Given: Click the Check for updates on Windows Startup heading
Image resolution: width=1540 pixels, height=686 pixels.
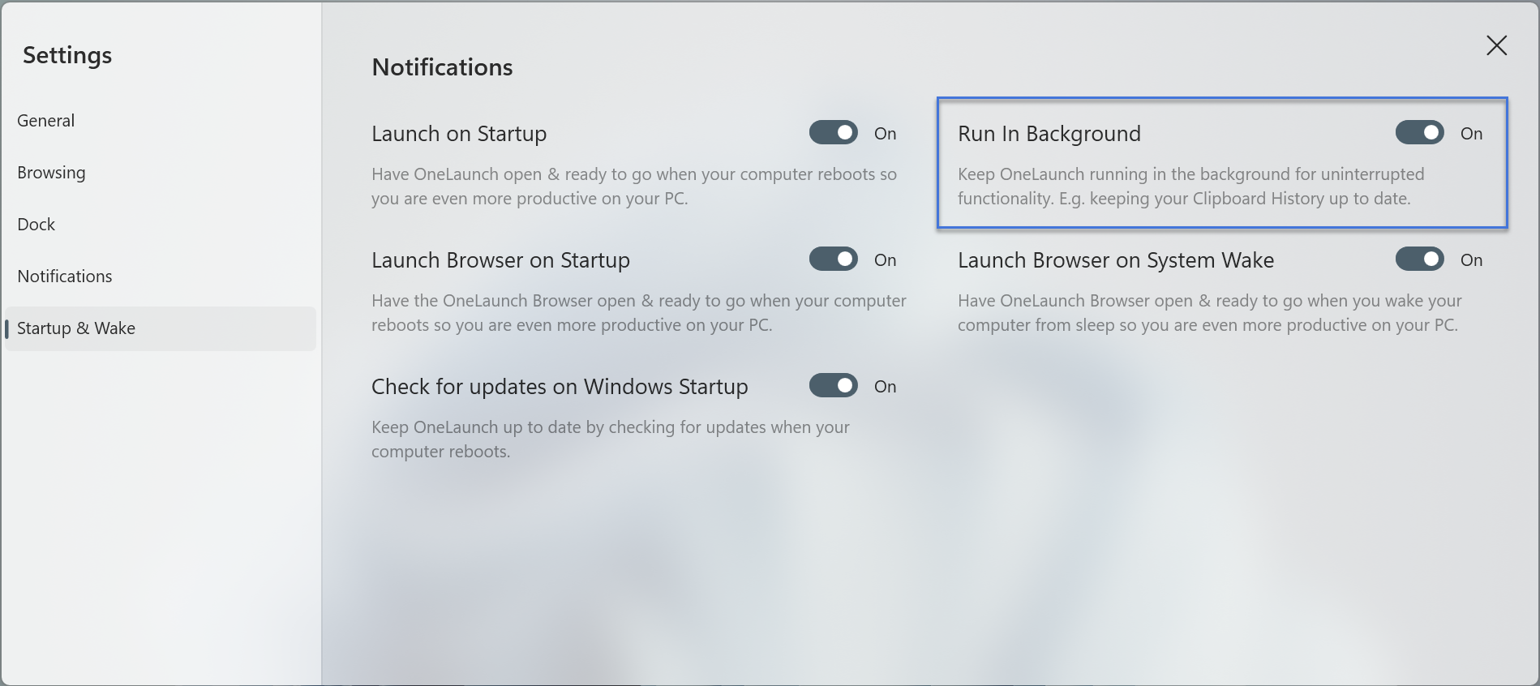Looking at the screenshot, I should 560,387.
